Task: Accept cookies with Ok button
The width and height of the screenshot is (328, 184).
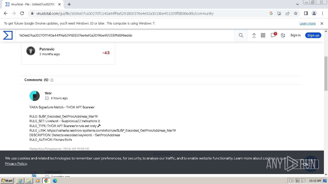Action: (x=306, y=164)
